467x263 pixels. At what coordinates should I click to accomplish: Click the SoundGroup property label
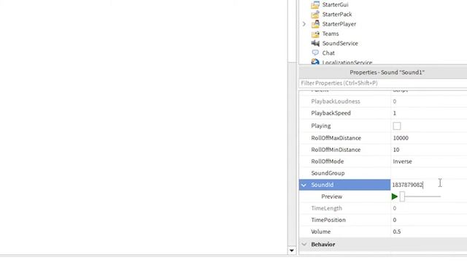point(328,173)
